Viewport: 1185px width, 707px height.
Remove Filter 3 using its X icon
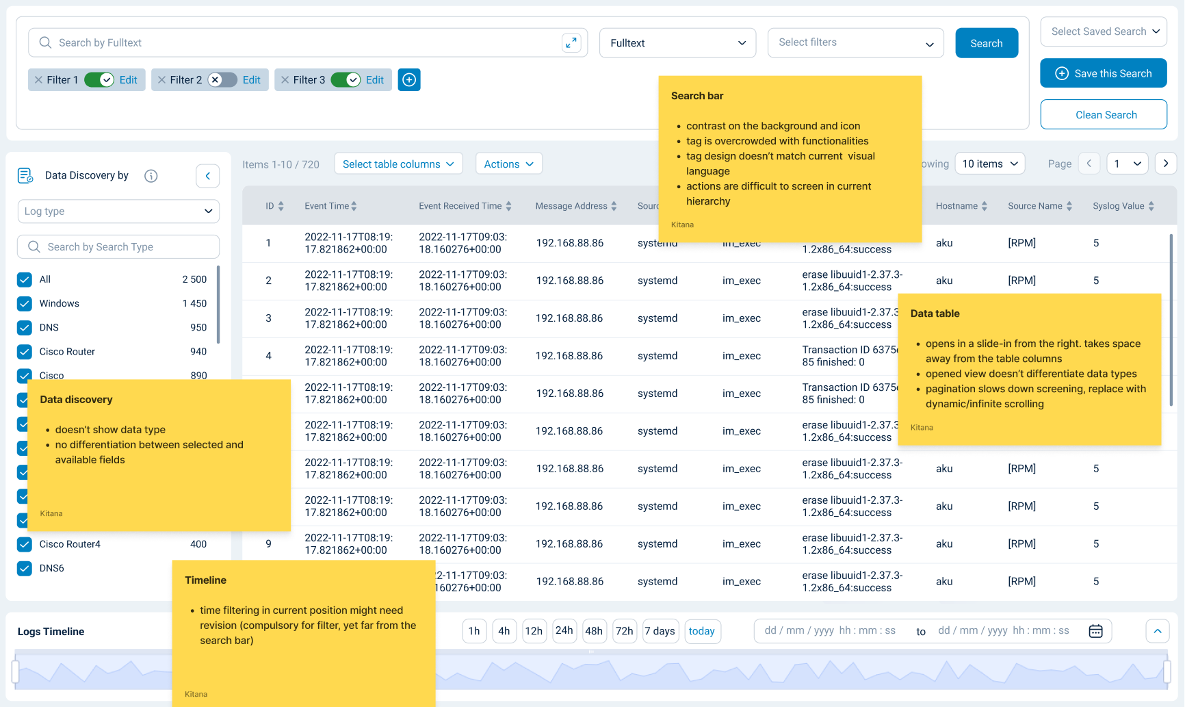point(285,80)
